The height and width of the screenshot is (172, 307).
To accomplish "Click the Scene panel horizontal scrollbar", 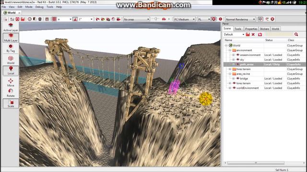I will (x=256, y=162).
